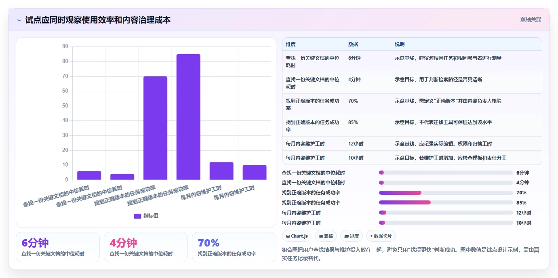Click the progress bar labeled 4分钟

pos(446,183)
